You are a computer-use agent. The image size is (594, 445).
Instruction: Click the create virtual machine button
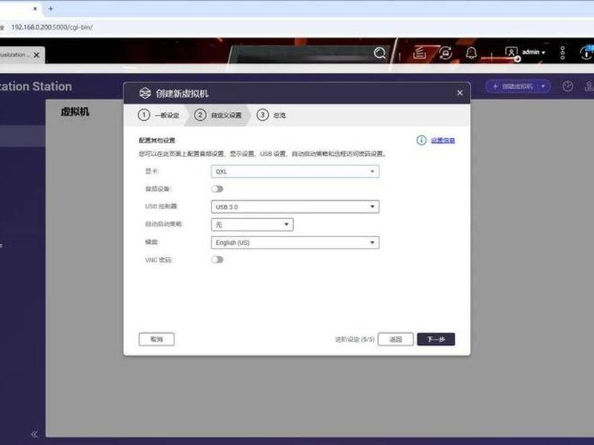(512, 86)
